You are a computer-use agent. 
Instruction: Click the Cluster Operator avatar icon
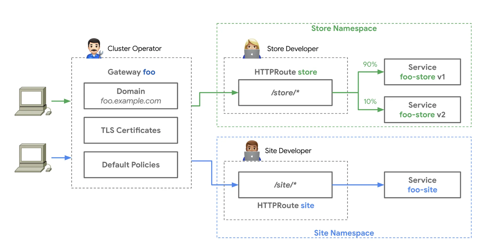coord(95,48)
